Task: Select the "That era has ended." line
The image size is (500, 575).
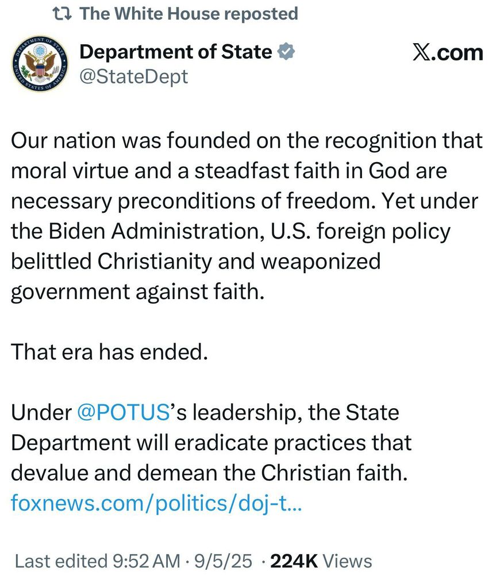Action: [x=110, y=352]
